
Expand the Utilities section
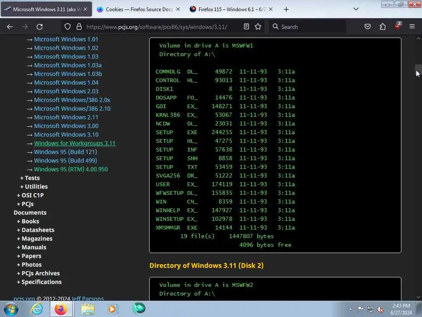pos(34,187)
